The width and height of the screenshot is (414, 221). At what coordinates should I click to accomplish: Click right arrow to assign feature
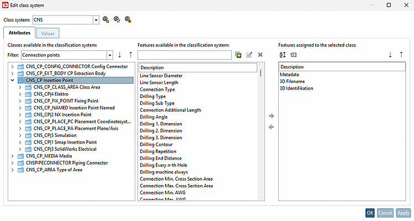pyautogui.click(x=270, y=116)
